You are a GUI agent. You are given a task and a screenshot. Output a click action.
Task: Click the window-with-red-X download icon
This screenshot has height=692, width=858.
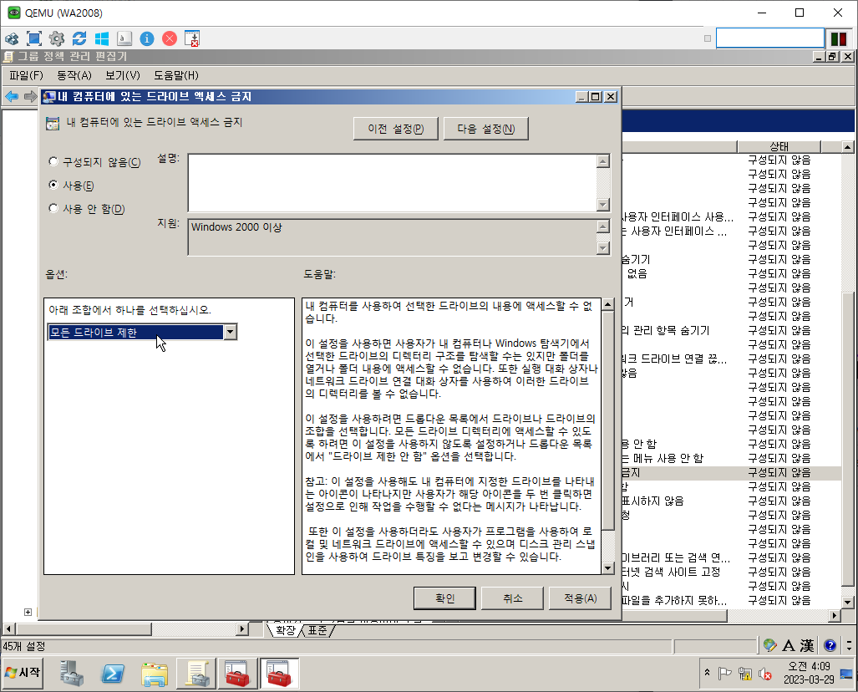click(x=192, y=38)
